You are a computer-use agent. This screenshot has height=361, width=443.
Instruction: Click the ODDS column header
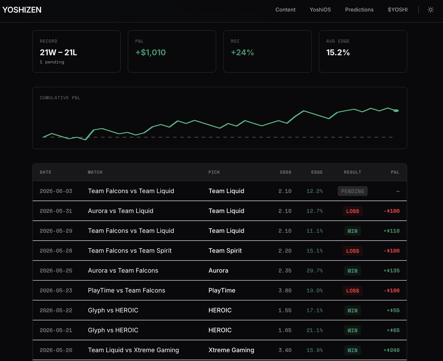(x=285, y=172)
